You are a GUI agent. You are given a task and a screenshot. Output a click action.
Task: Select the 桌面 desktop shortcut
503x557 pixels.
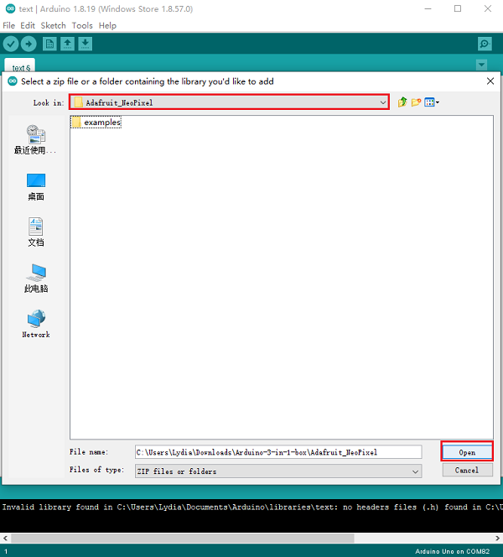(x=35, y=187)
